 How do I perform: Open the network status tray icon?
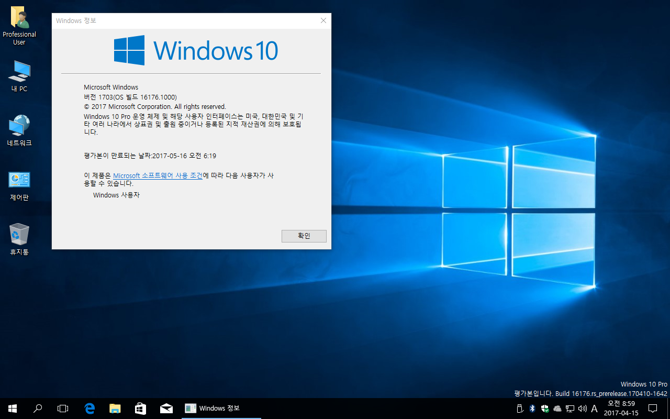[x=570, y=409]
